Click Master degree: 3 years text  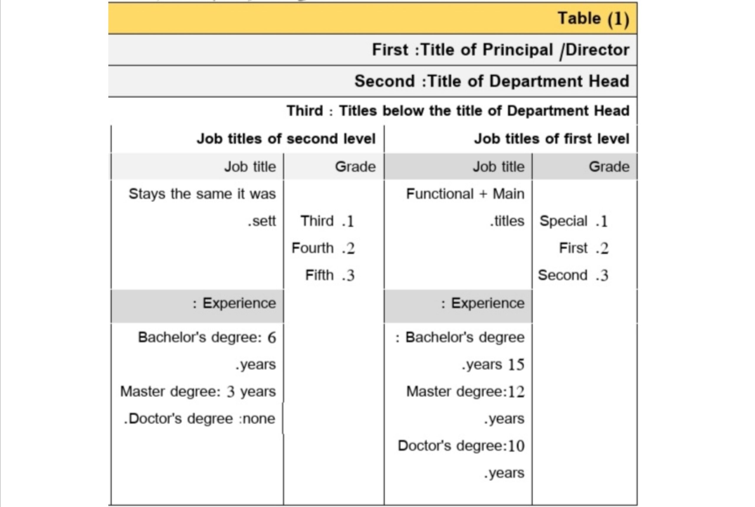(x=198, y=392)
